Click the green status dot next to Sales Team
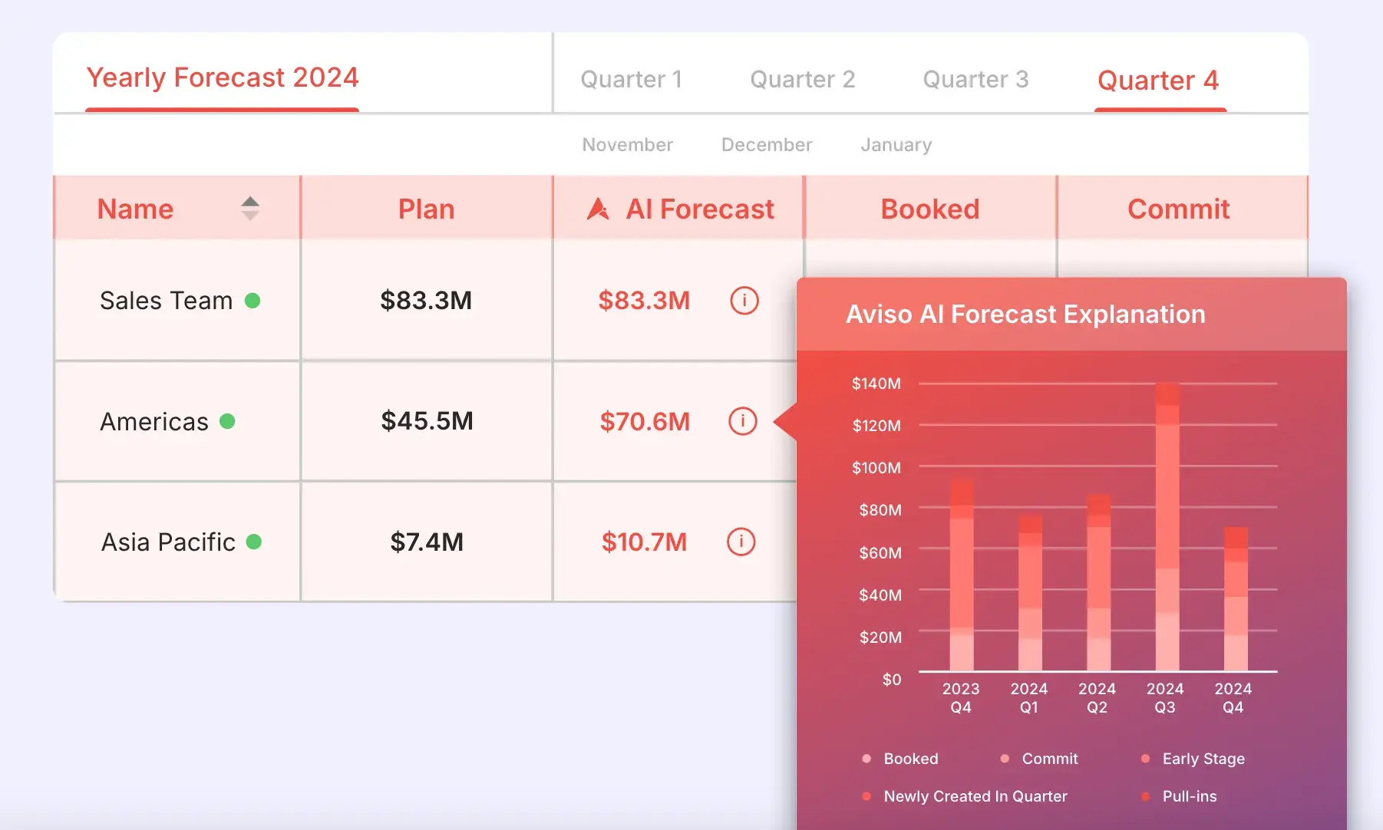 coord(253,301)
